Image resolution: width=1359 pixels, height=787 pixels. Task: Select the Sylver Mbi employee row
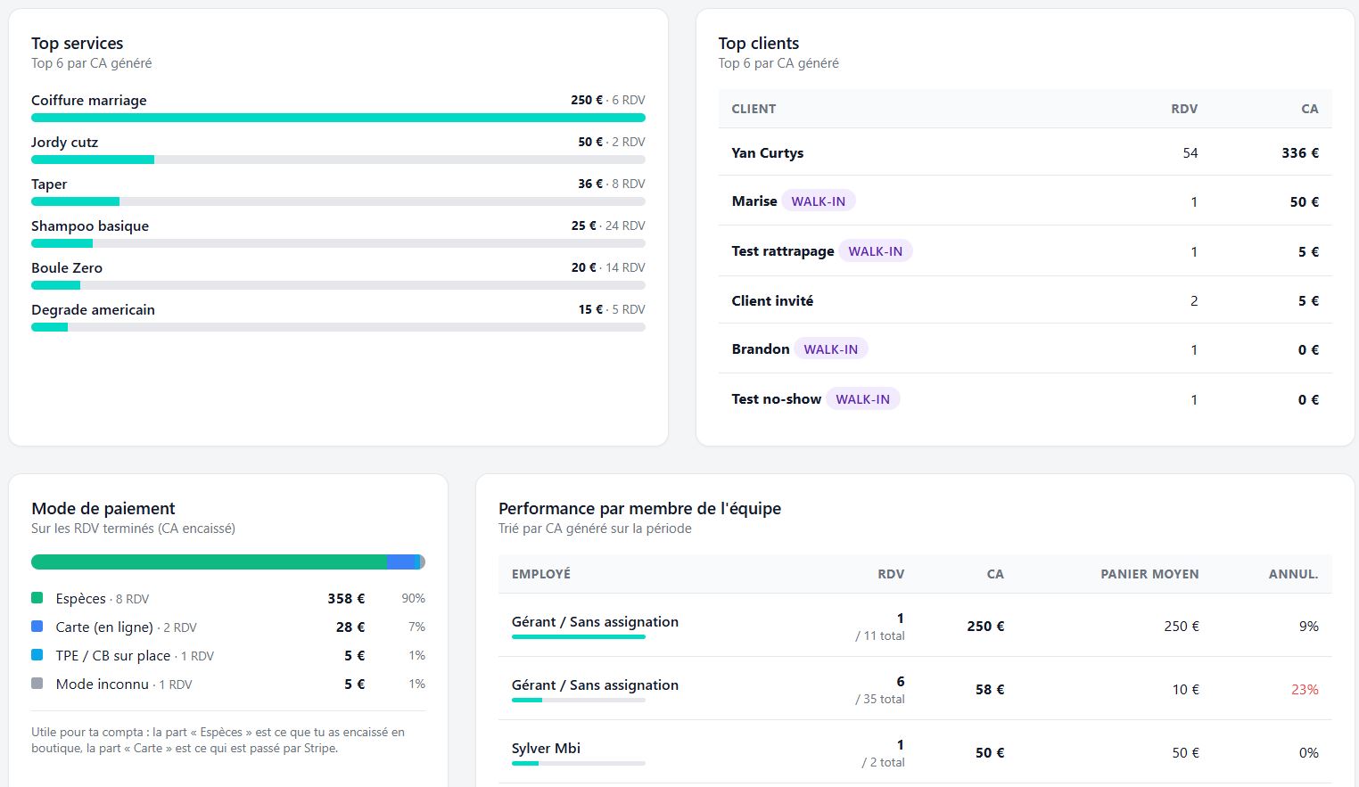click(915, 752)
